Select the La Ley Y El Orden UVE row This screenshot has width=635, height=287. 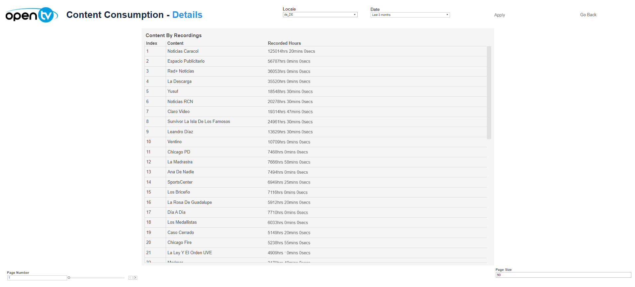(190, 253)
